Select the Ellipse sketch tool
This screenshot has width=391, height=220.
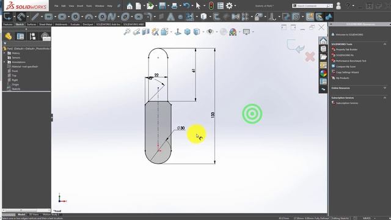tap(125, 16)
